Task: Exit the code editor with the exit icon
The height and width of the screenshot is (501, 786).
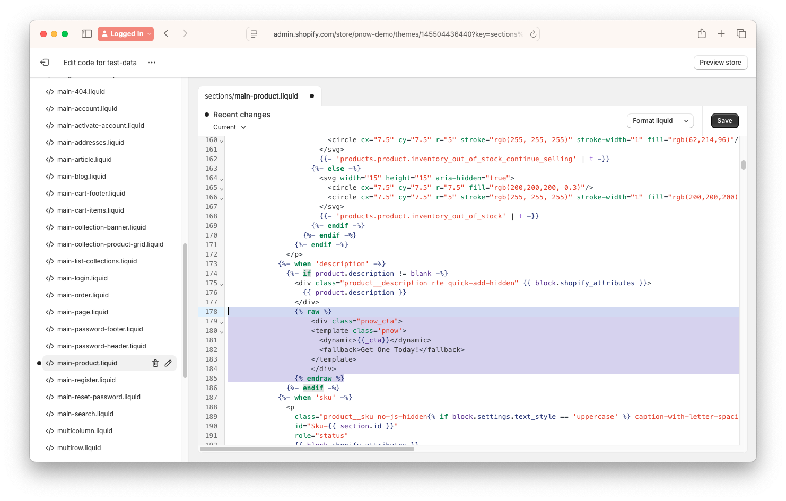Action: click(x=45, y=63)
